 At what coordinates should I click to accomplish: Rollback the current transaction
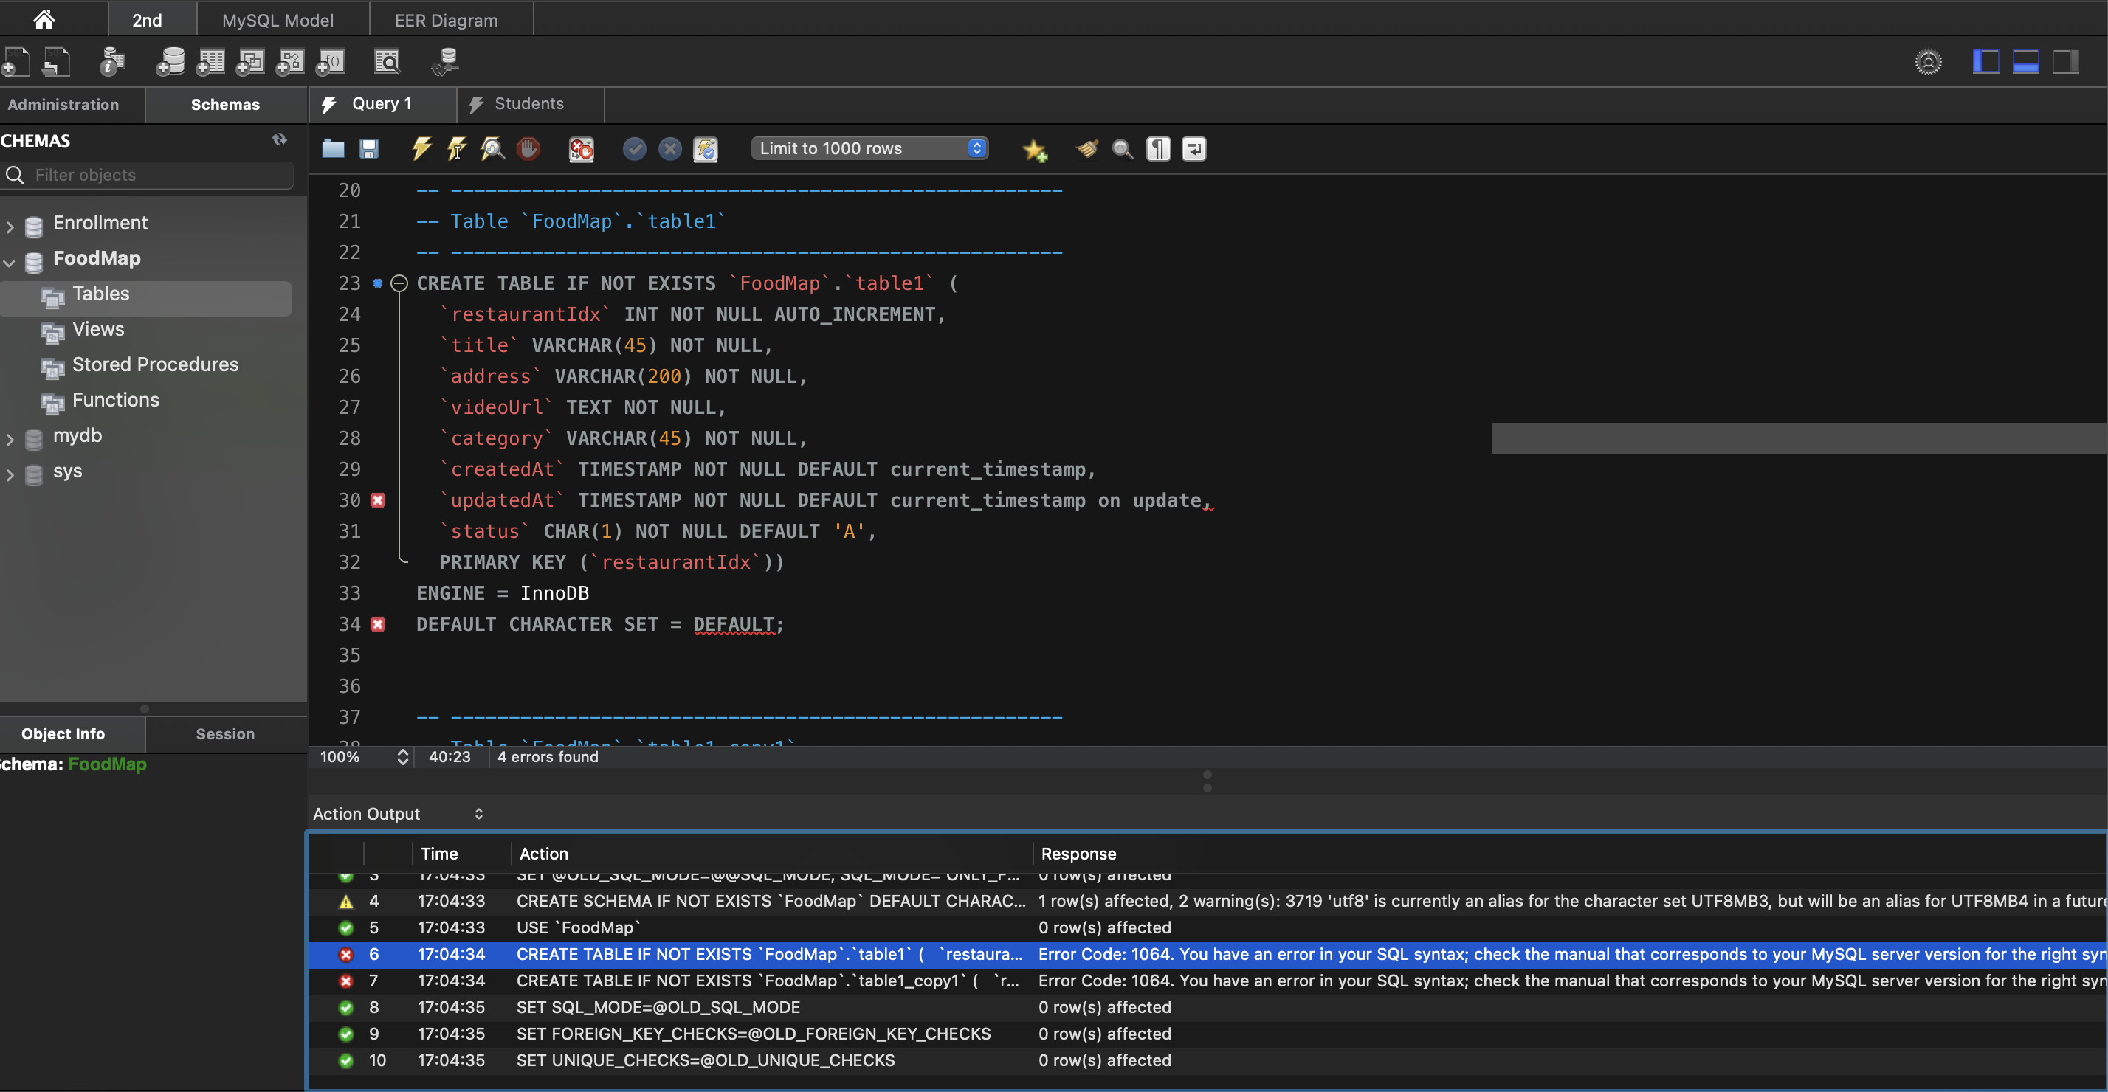[x=670, y=149]
